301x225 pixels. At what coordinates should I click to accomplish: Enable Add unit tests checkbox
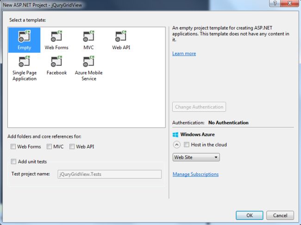[x=13, y=161]
